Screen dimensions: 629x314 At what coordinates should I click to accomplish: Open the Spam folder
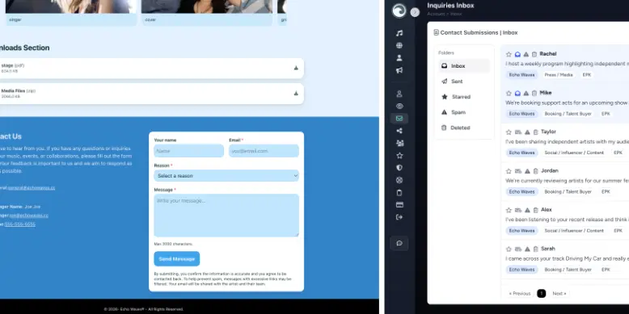coord(464,112)
